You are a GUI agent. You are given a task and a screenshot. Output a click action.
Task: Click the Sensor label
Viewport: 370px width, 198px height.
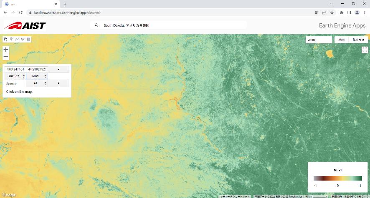coord(11,84)
